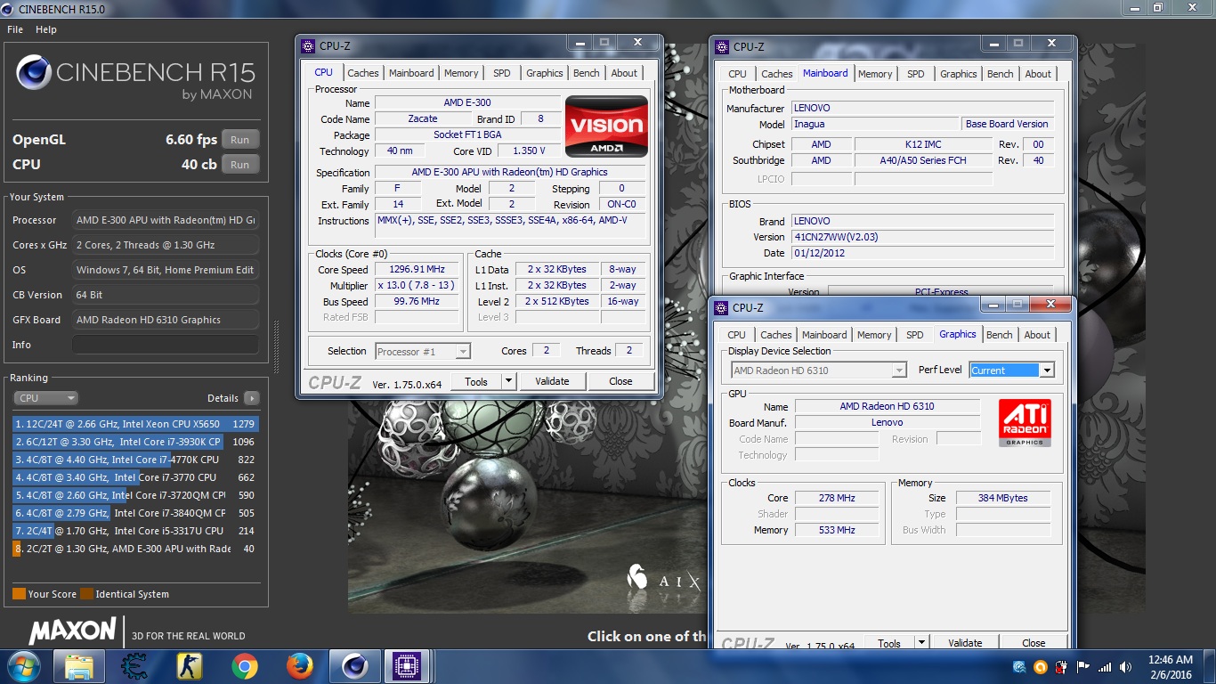Open File Explorer from the taskbar
This screenshot has width=1216, height=684.
(x=79, y=666)
